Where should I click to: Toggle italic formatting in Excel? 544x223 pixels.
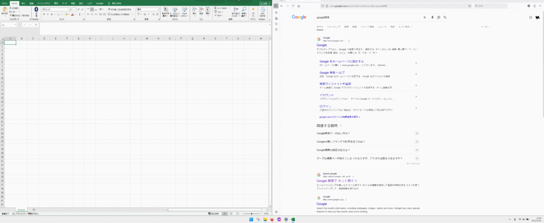point(48,14)
